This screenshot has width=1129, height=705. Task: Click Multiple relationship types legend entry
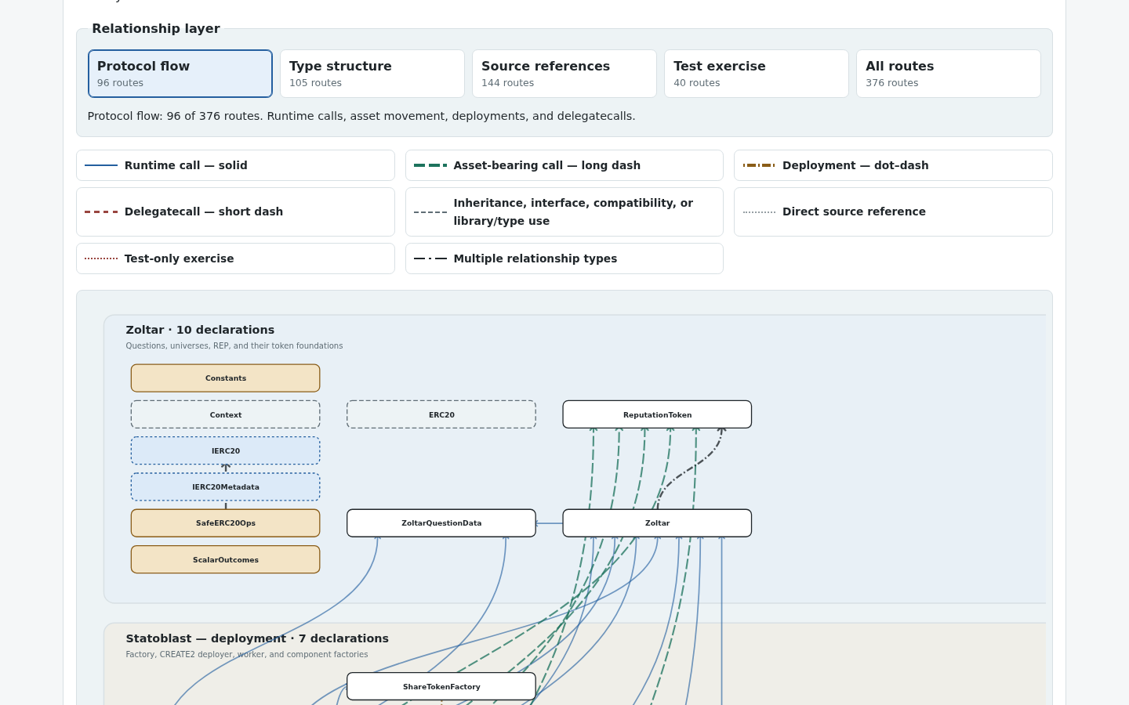click(x=564, y=258)
